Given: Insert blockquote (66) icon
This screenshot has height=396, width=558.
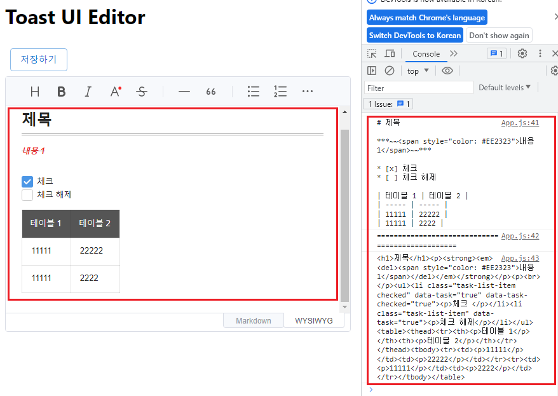Looking at the screenshot, I should pos(210,92).
